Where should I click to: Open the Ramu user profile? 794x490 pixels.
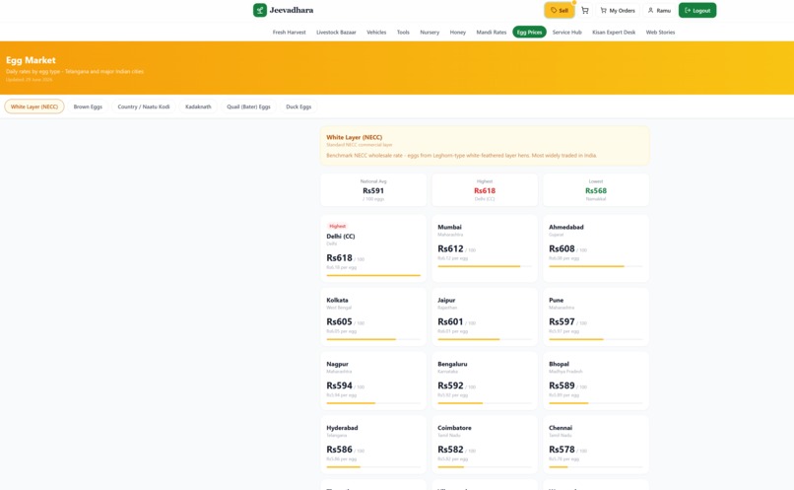click(x=659, y=10)
